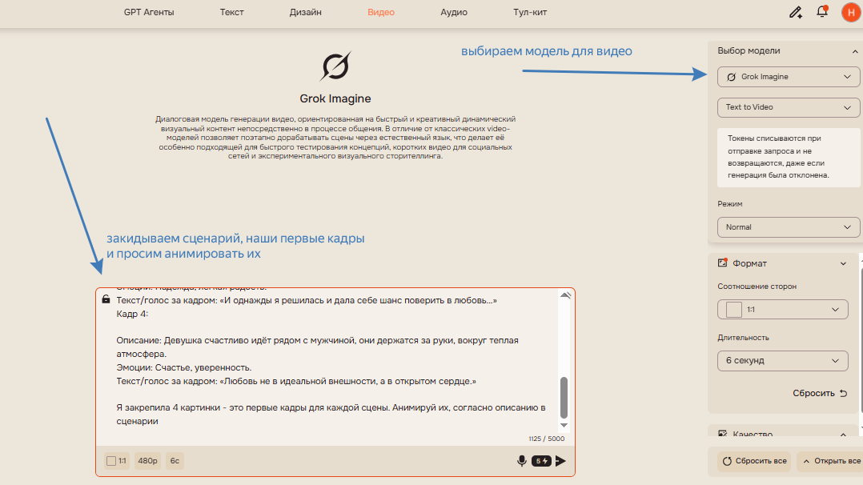The width and height of the screenshot is (863, 485).
Task: Click the Открыть все button
Action: click(831, 461)
